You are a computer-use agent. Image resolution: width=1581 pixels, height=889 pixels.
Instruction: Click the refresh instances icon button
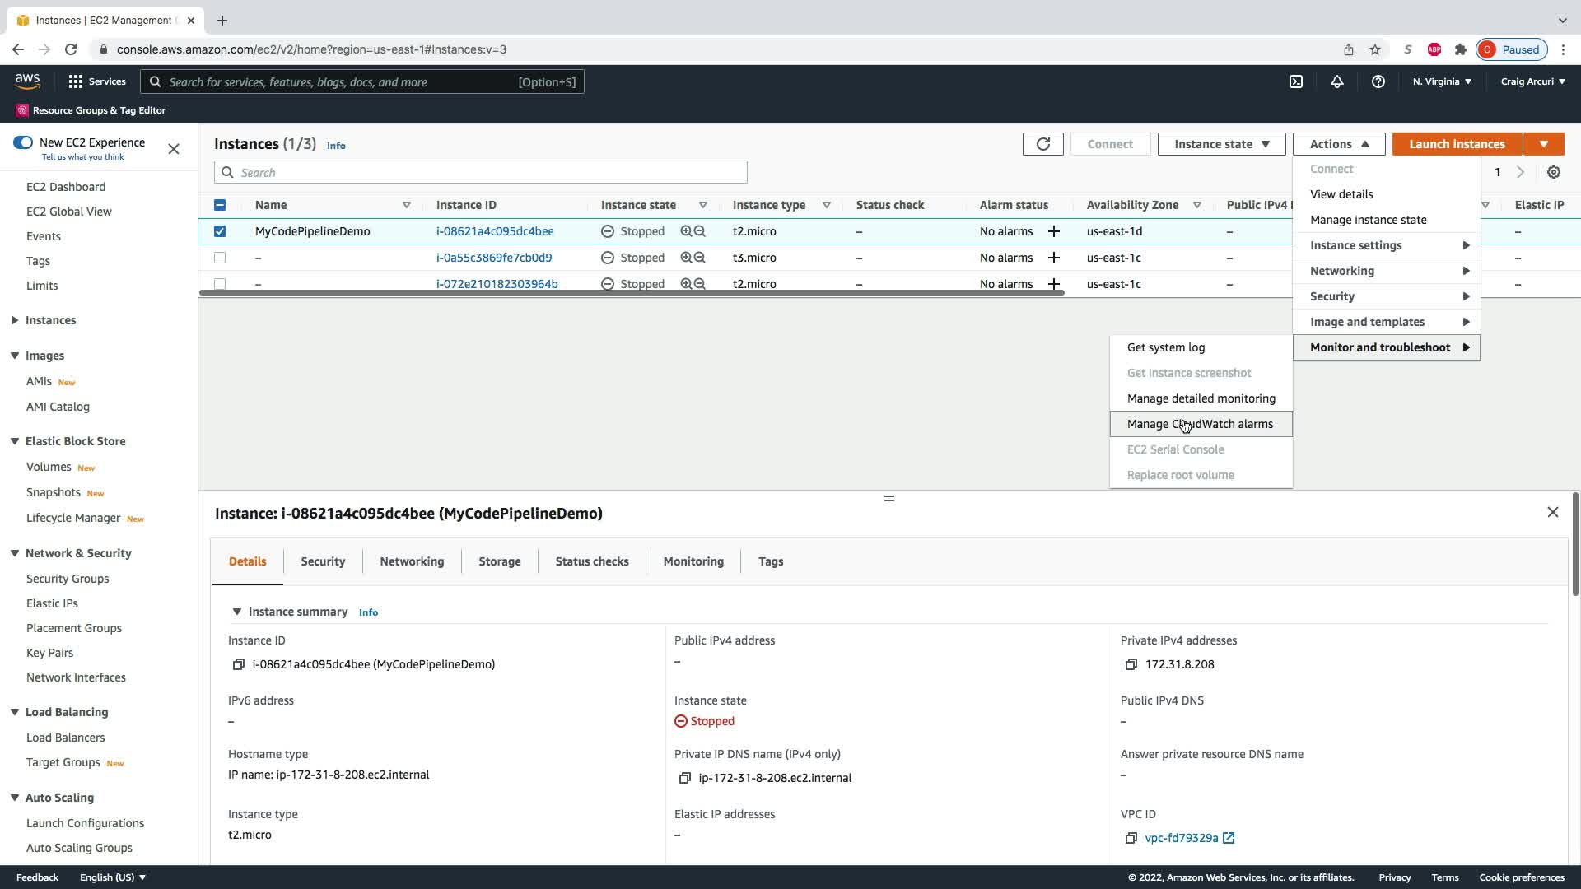[x=1042, y=144]
